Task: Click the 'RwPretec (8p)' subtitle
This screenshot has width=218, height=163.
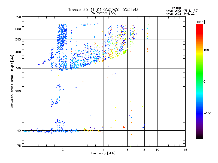Action: tap(103, 13)
